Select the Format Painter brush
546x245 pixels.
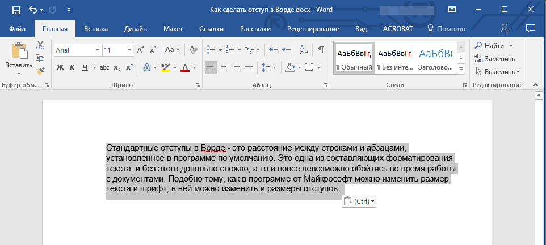40,71
